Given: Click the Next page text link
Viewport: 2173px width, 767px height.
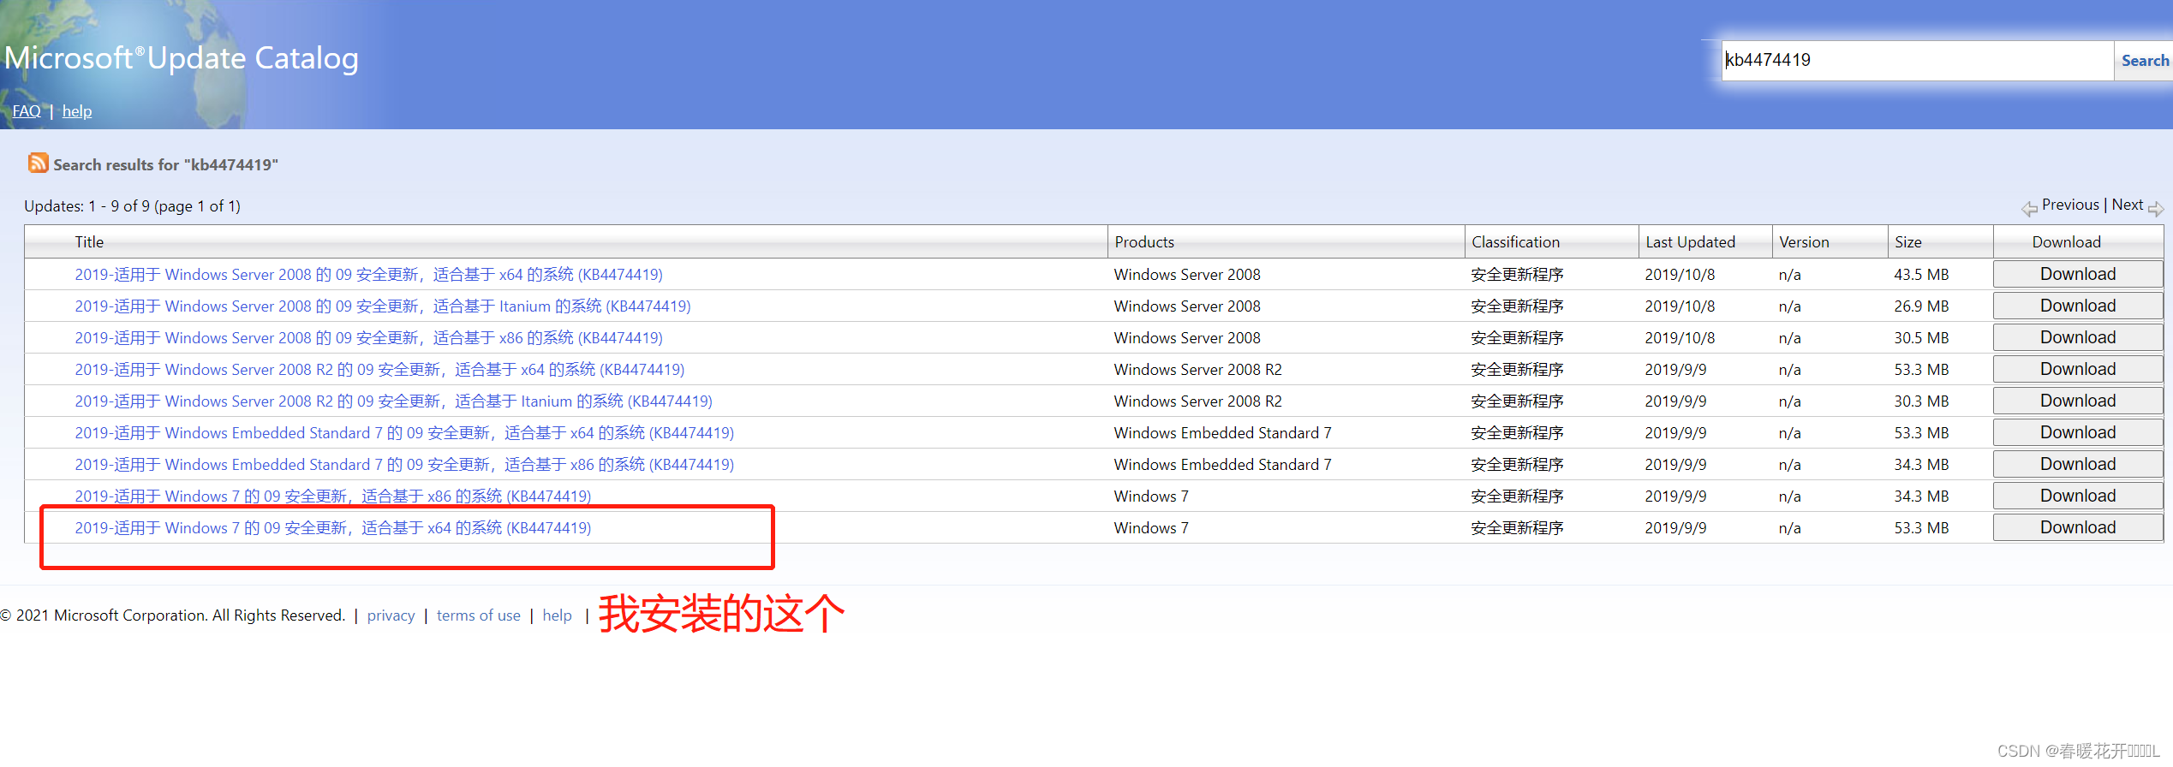Looking at the screenshot, I should click(2128, 205).
